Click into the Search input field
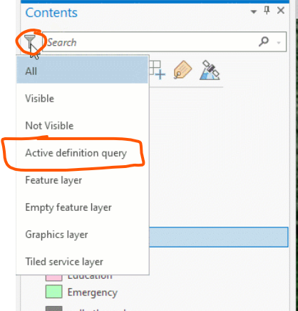 pos(150,41)
